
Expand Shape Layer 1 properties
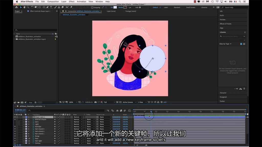pos(24,117)
